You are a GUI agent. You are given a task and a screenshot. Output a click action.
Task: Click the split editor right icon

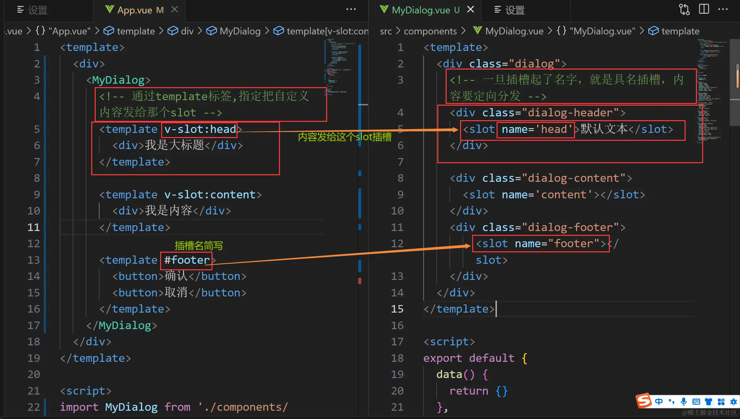(x=704, y=9)
